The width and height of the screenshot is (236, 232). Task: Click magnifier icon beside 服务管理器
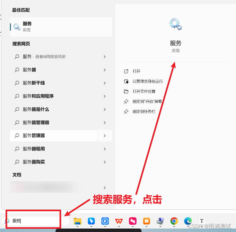click(17, 136)
